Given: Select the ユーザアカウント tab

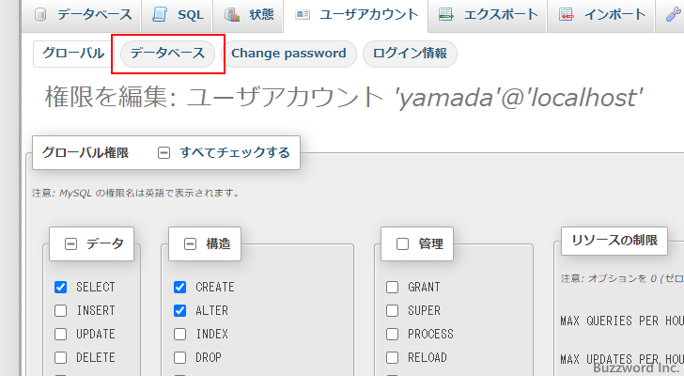Looking at the screenshot, I should (x=355, y=15).
